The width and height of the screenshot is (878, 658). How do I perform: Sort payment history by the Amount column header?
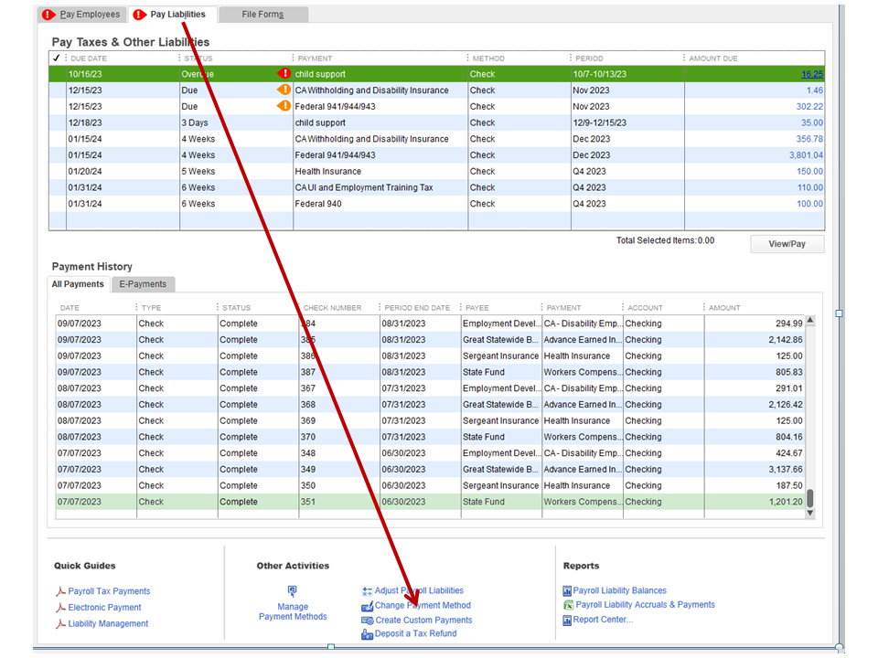pyautogui.click(x=724, y=308)
